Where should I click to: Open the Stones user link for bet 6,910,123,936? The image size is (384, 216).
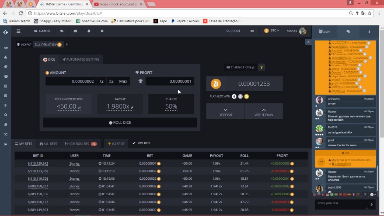point(74,171)
